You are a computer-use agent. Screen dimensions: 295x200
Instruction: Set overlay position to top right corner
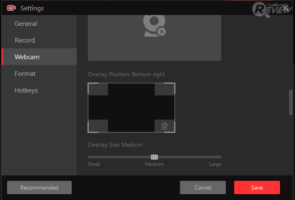(x=165, y=89)
